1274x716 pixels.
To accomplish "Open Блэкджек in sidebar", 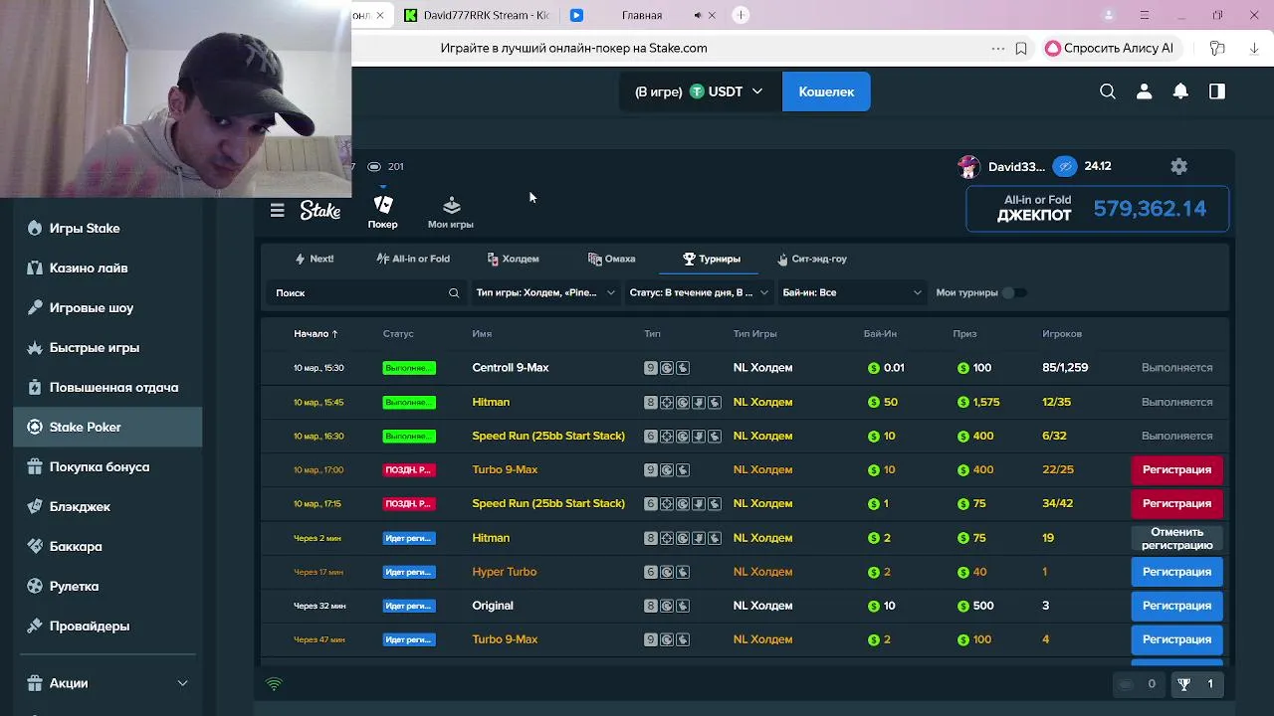I will 107,506.
